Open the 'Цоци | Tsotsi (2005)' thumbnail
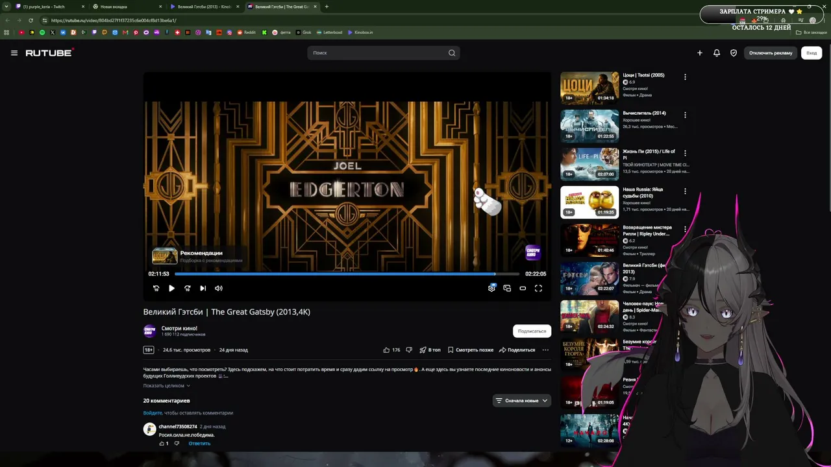 point(589,88)
